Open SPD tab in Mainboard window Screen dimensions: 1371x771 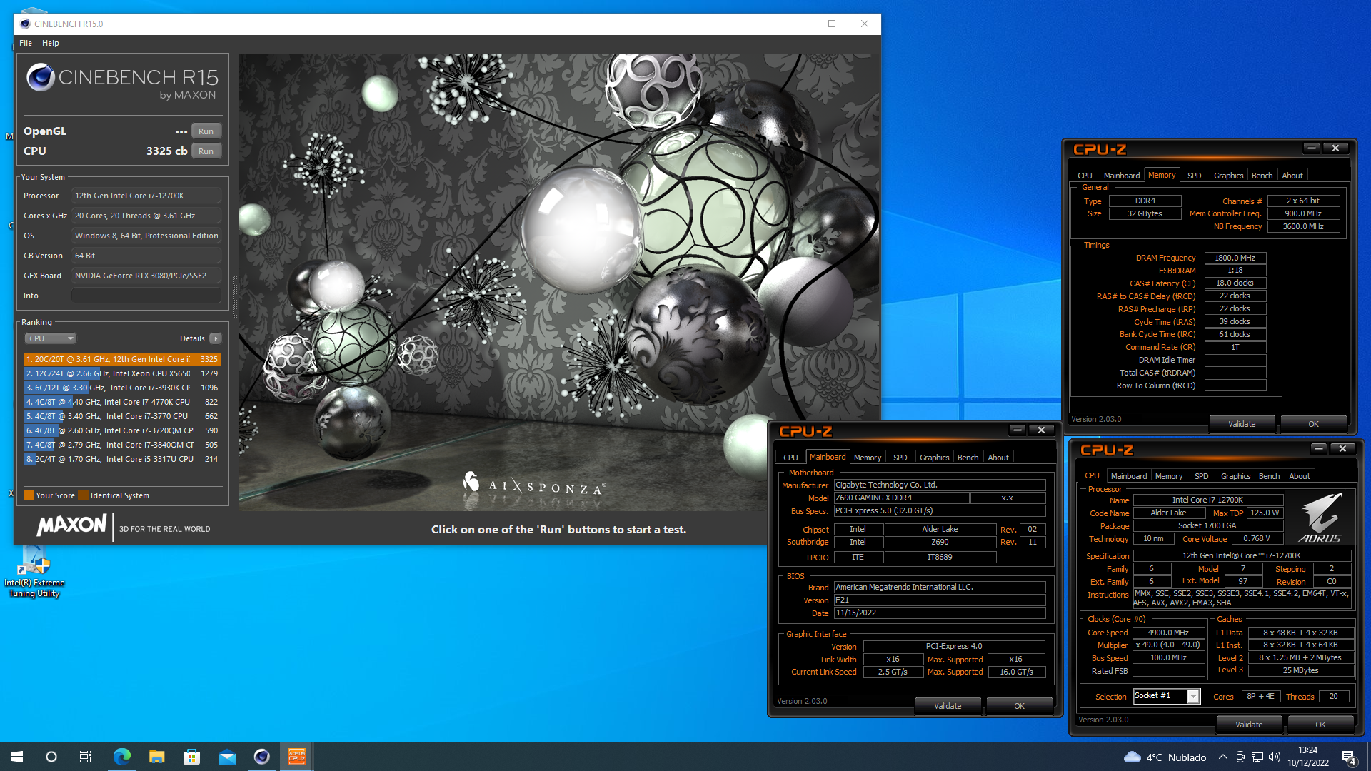(900, 458)
